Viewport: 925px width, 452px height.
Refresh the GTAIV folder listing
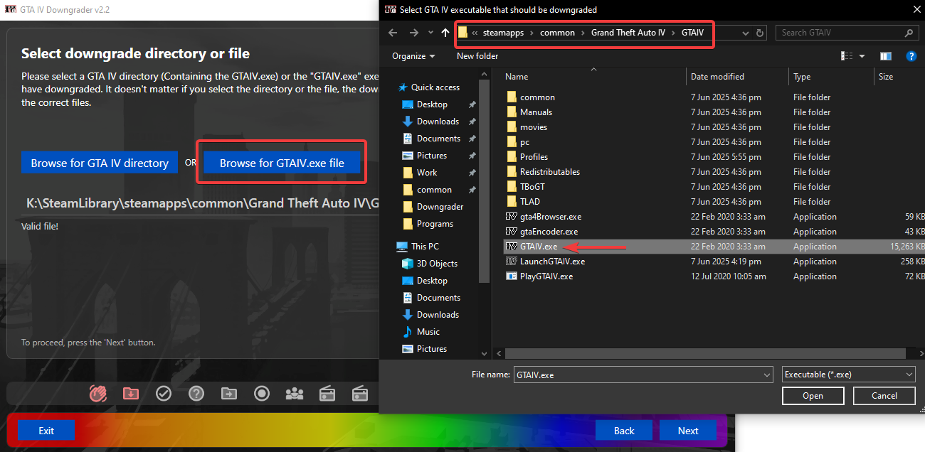click(x=760, y=33)
